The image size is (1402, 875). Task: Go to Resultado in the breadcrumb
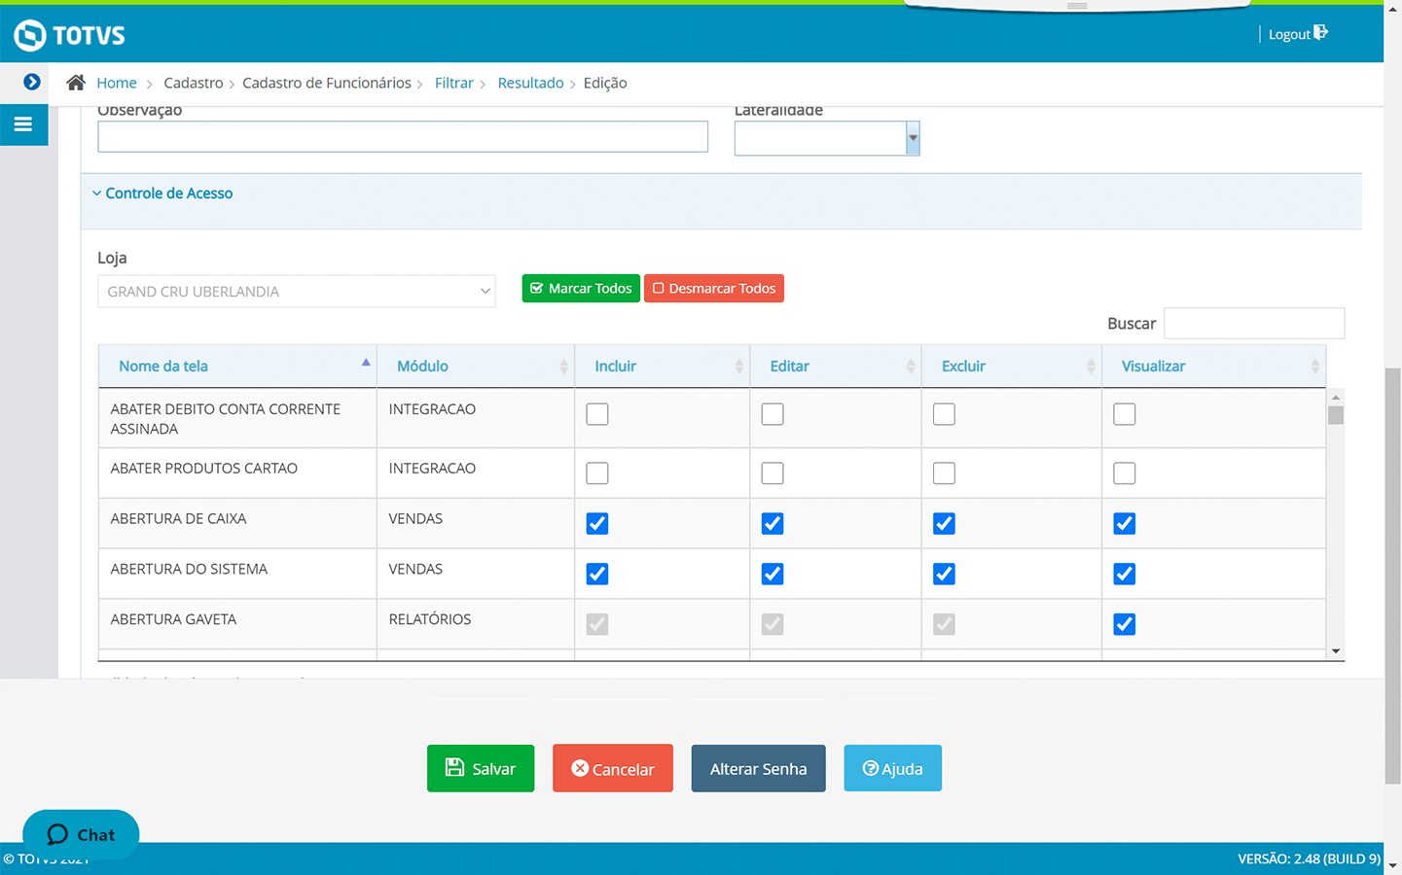530,83
